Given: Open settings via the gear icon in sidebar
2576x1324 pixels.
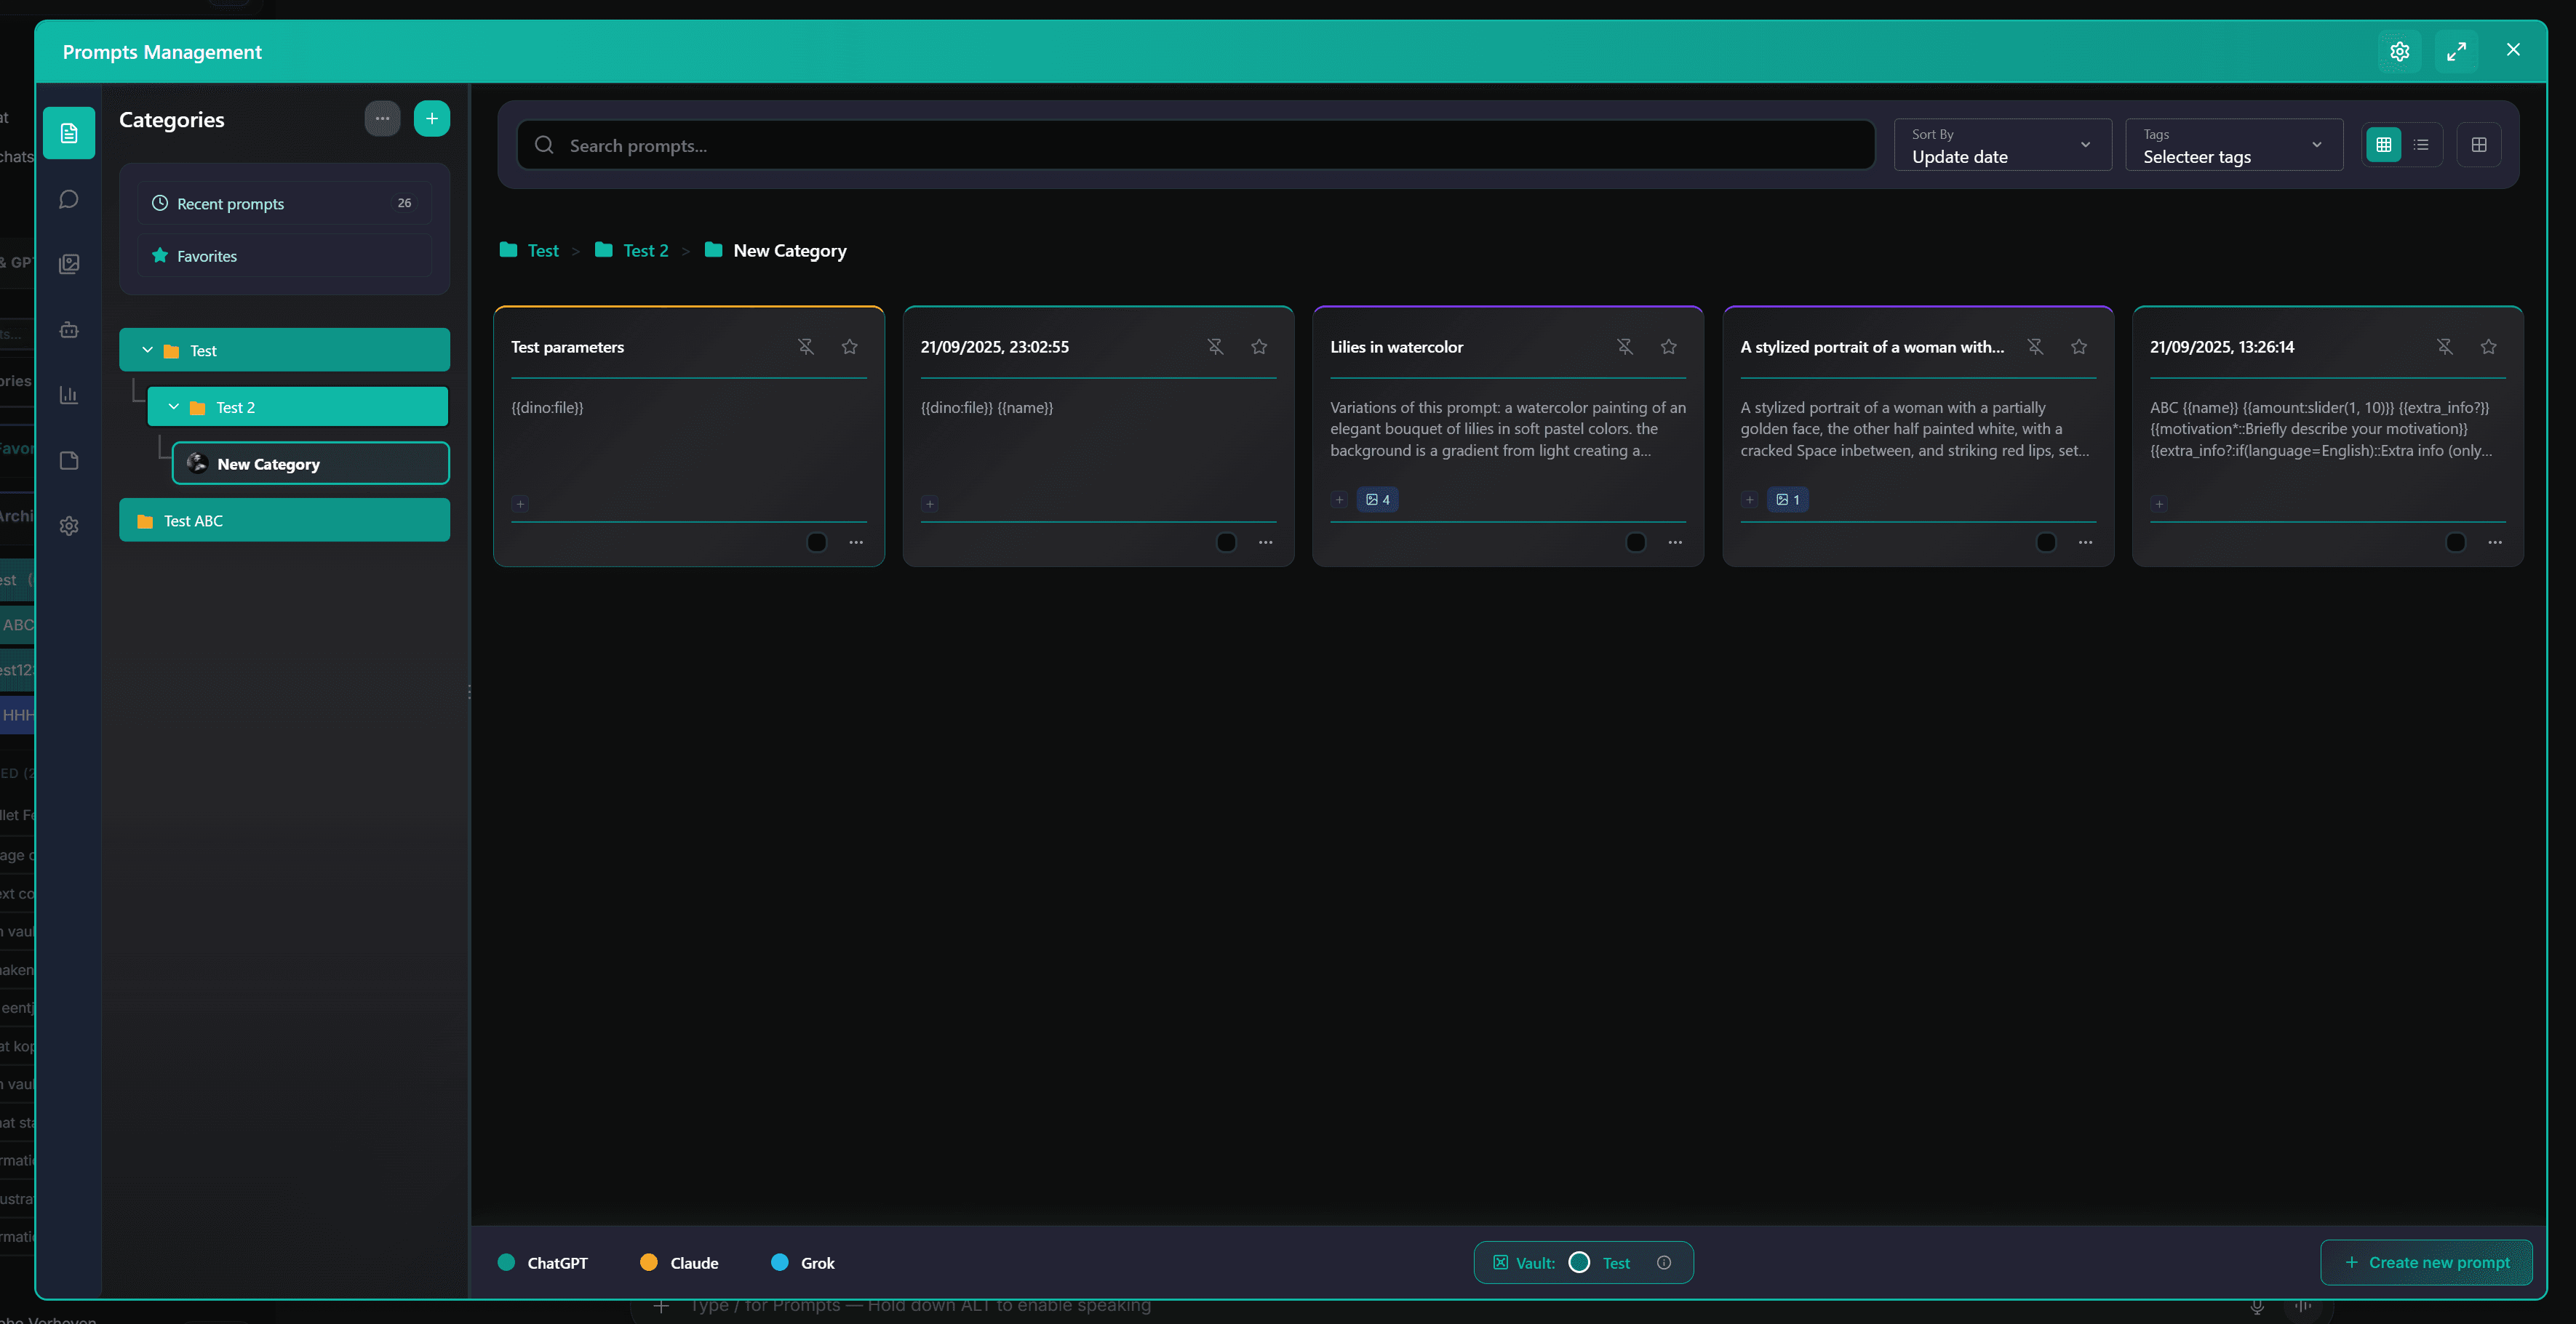Looking at the screenshot, I should [x=69, y=526].
